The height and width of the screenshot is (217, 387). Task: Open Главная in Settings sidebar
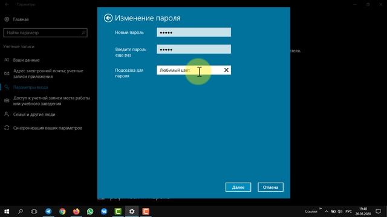(x=21, y=19)
